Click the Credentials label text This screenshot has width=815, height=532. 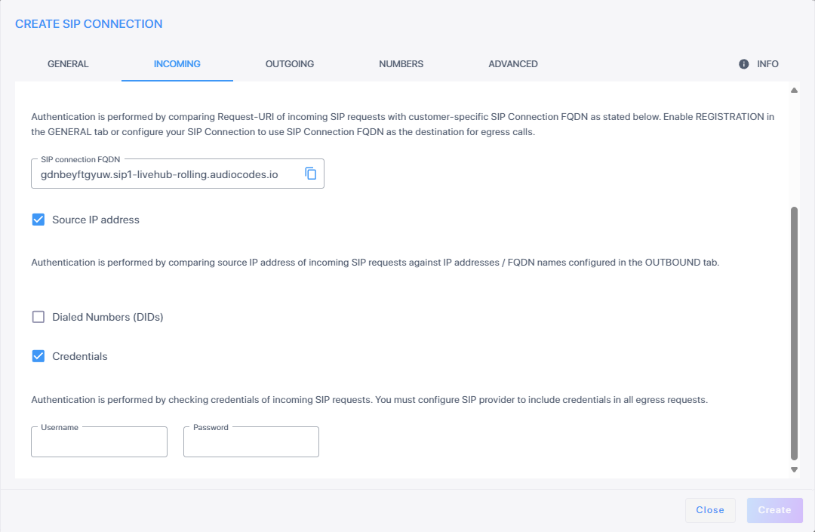click(80, 356)
